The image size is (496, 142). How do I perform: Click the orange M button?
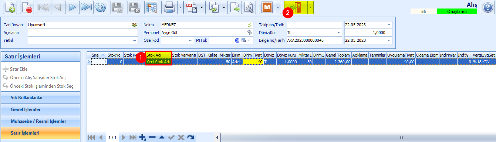[267, 7]
